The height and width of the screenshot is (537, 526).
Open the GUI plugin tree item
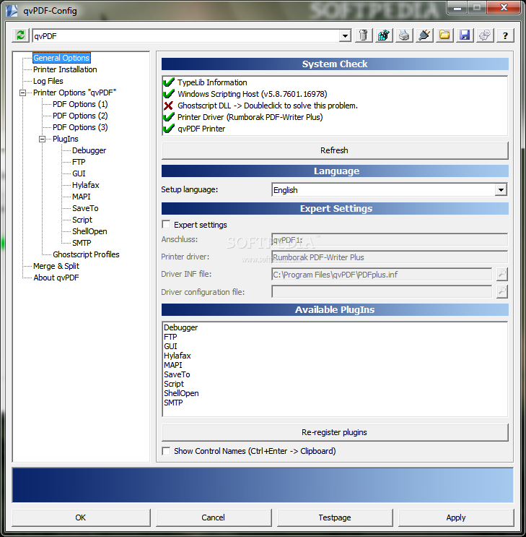point(79,173)
